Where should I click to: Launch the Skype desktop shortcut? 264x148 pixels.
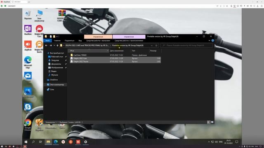(x=28, y=108)
